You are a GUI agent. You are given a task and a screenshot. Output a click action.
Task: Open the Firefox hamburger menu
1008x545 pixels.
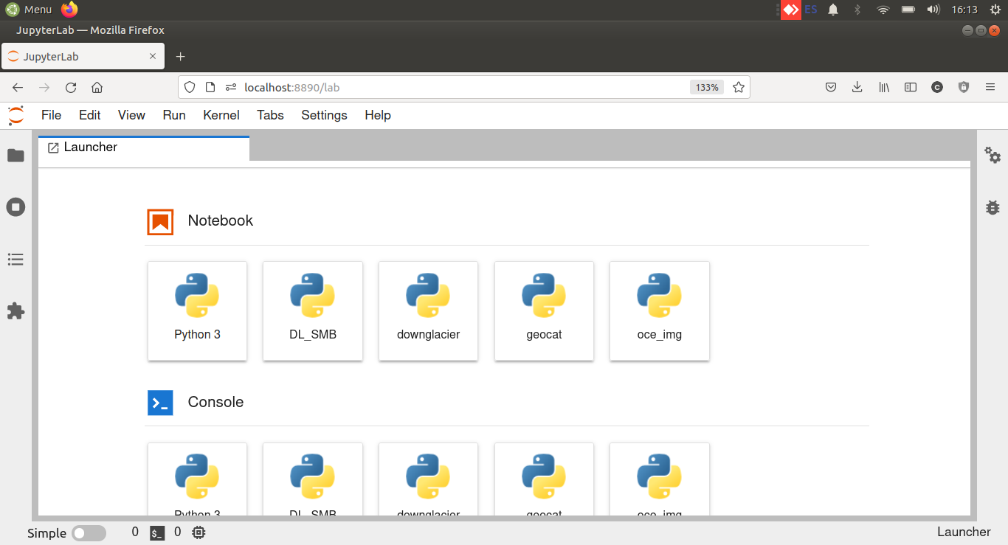click(990, 87)
